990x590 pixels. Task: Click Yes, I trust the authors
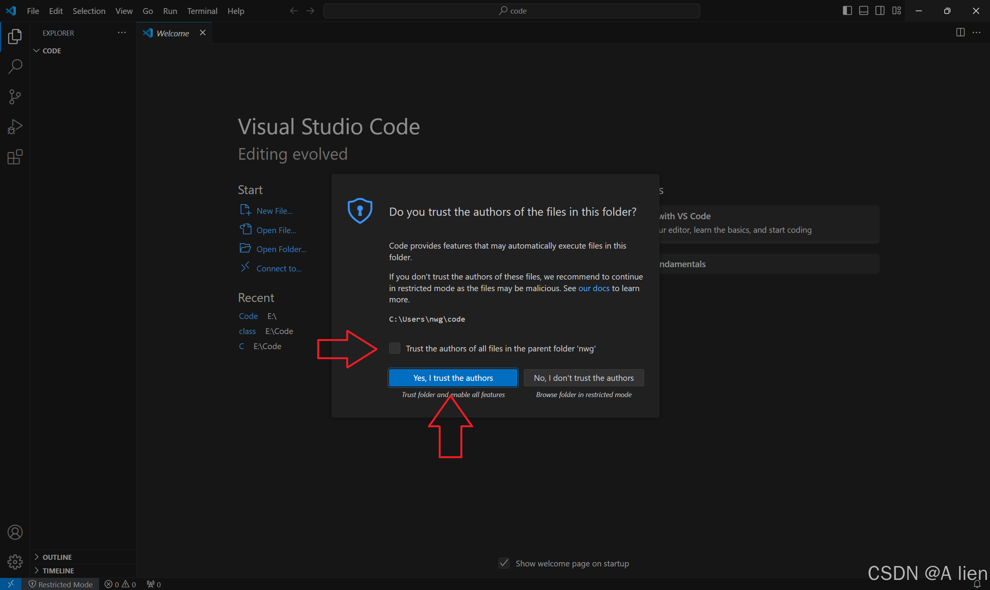pyautogui.click(x=453, y=378)
